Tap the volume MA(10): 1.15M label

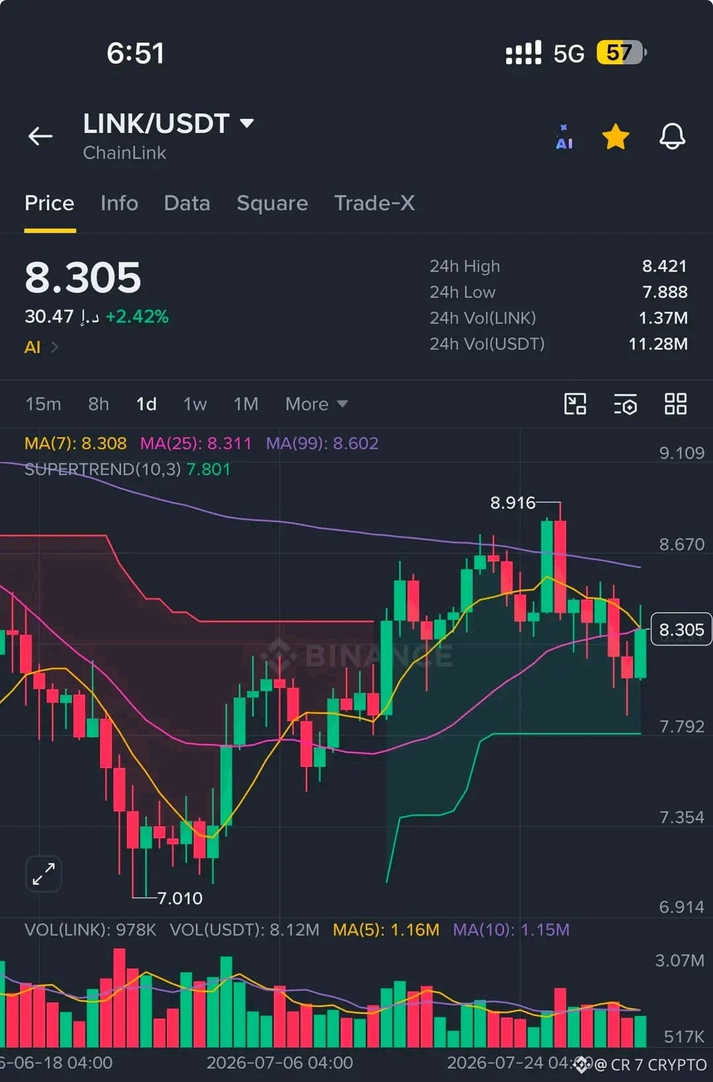511,930
